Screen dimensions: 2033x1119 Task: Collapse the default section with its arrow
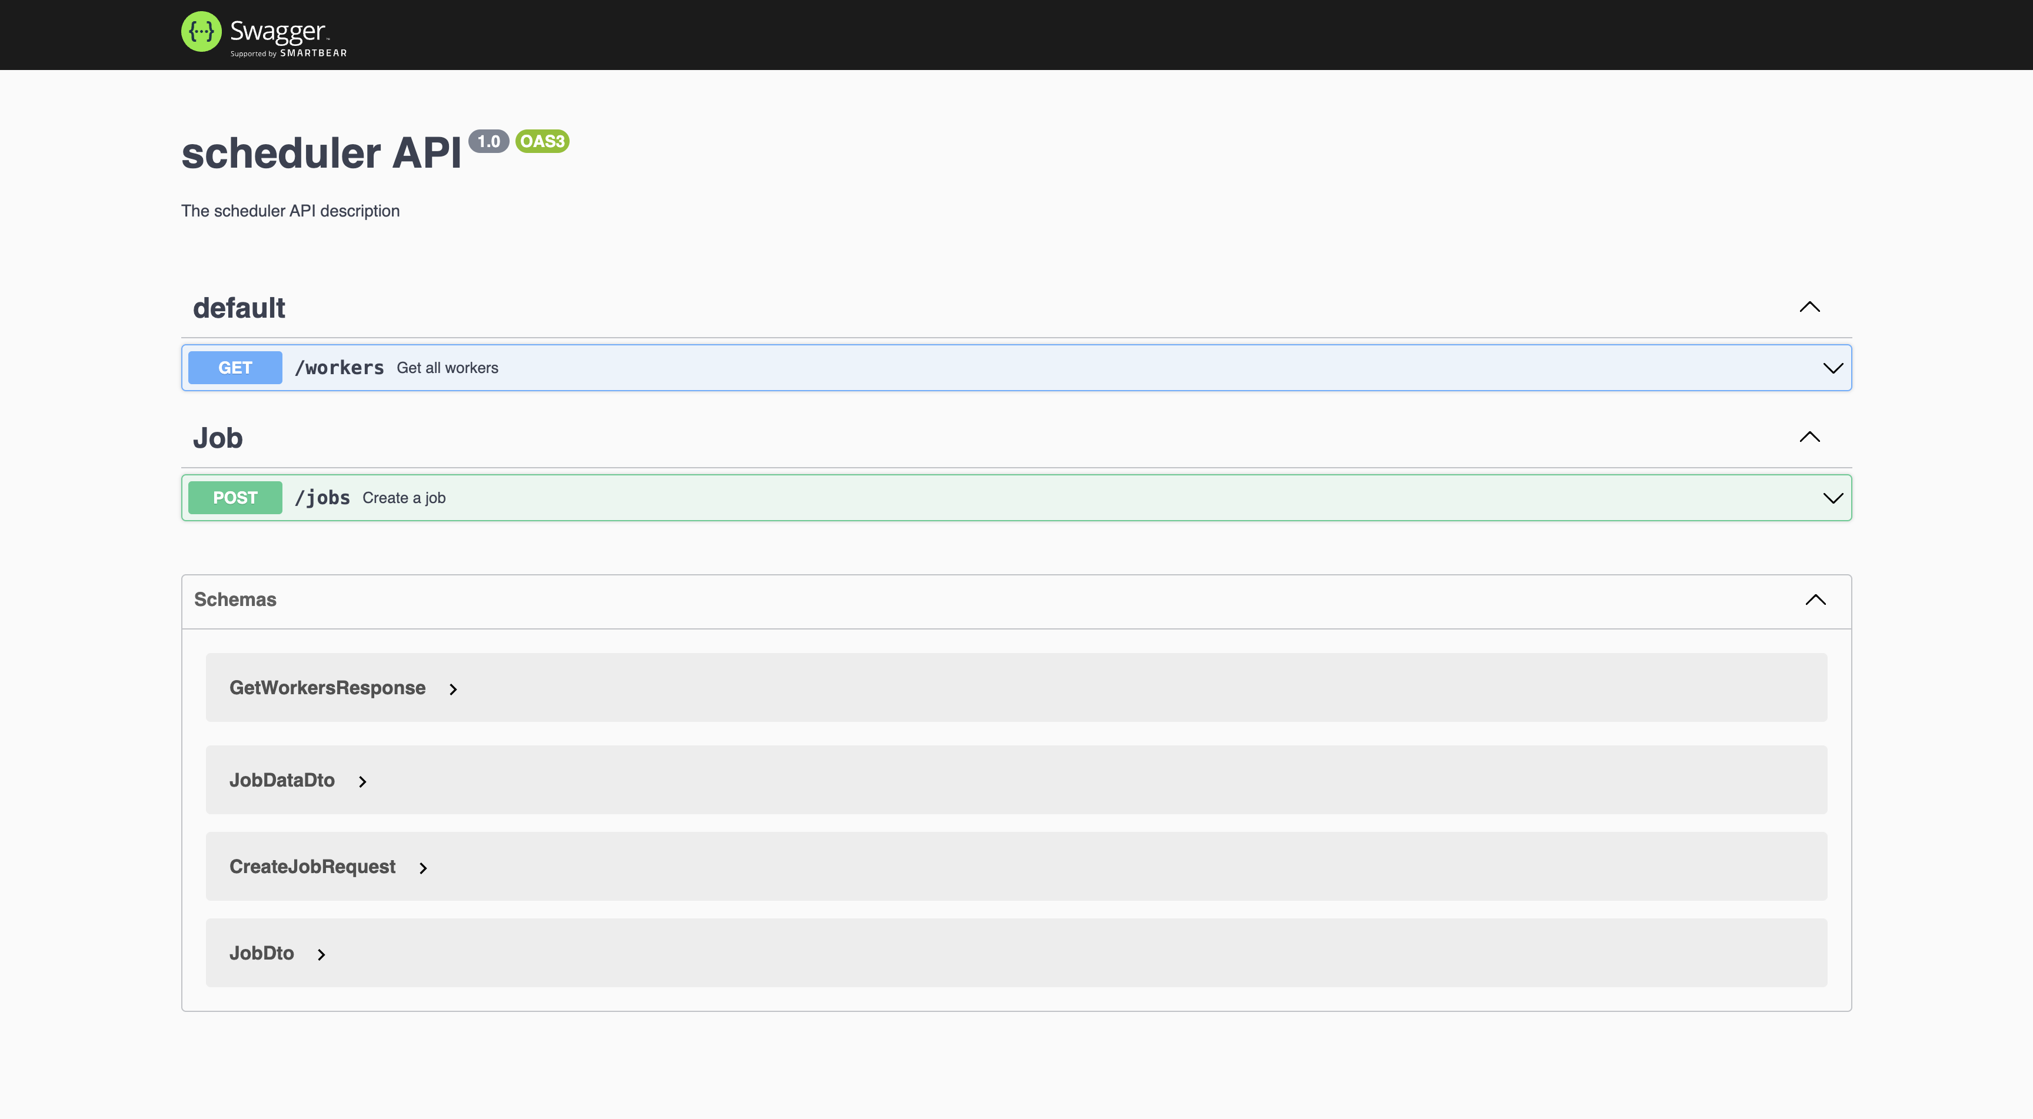point(1809,307)
